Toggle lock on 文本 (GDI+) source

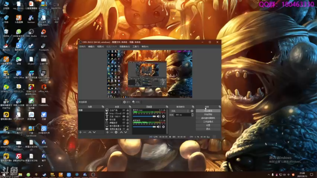[x=128, y=116]
